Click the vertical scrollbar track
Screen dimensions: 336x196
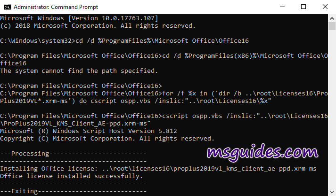[332, 118]
